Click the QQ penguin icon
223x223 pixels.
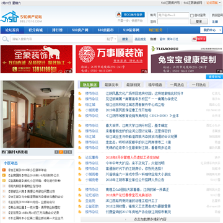click(x=118, y=15)
